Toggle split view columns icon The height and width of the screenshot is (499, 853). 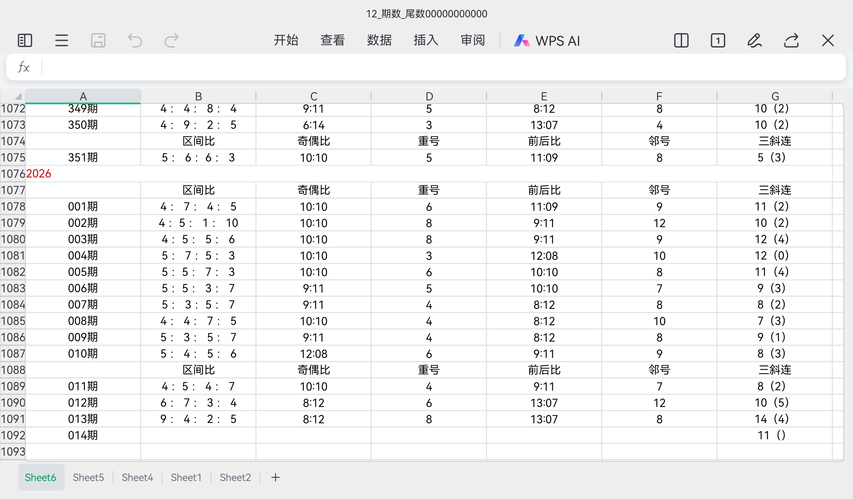[681, 41]
